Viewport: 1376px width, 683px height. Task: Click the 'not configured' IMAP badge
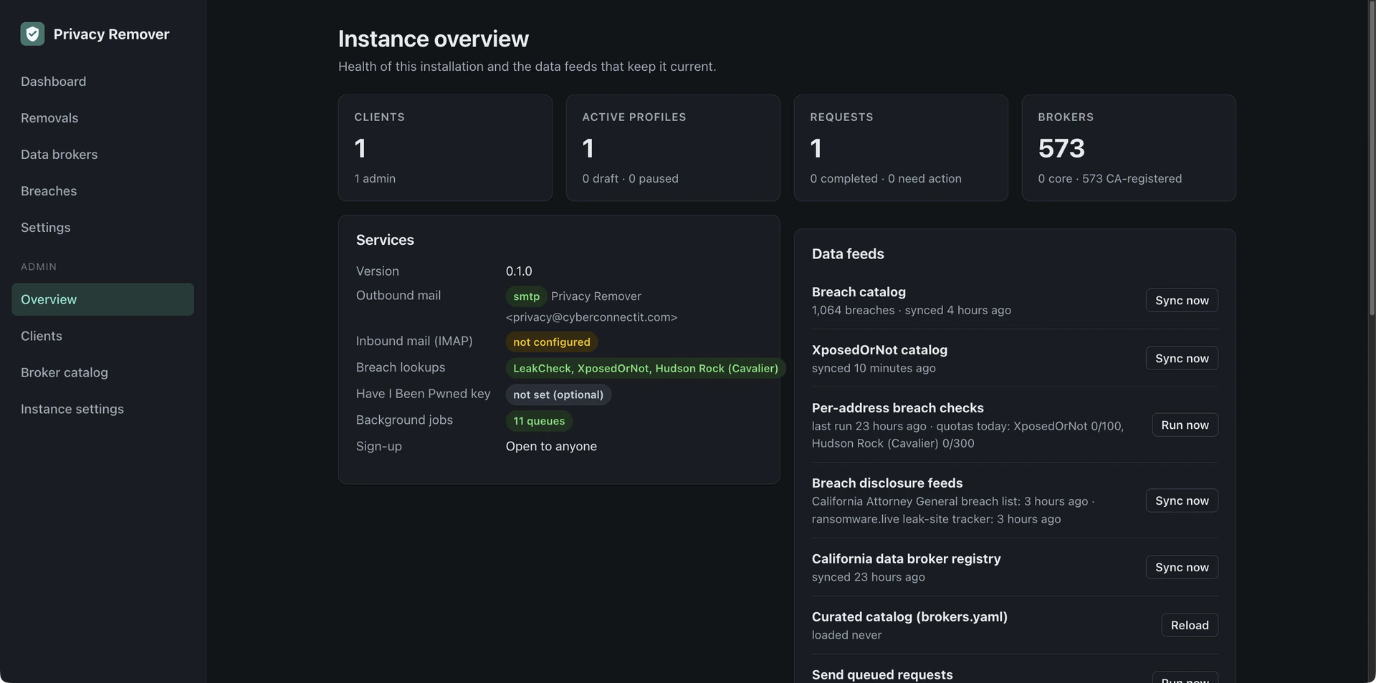552,342
